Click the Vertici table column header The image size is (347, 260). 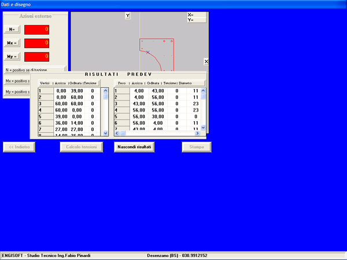(x=45, y=83)
